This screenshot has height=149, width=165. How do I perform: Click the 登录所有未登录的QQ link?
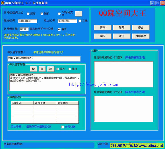click(39, 127)
